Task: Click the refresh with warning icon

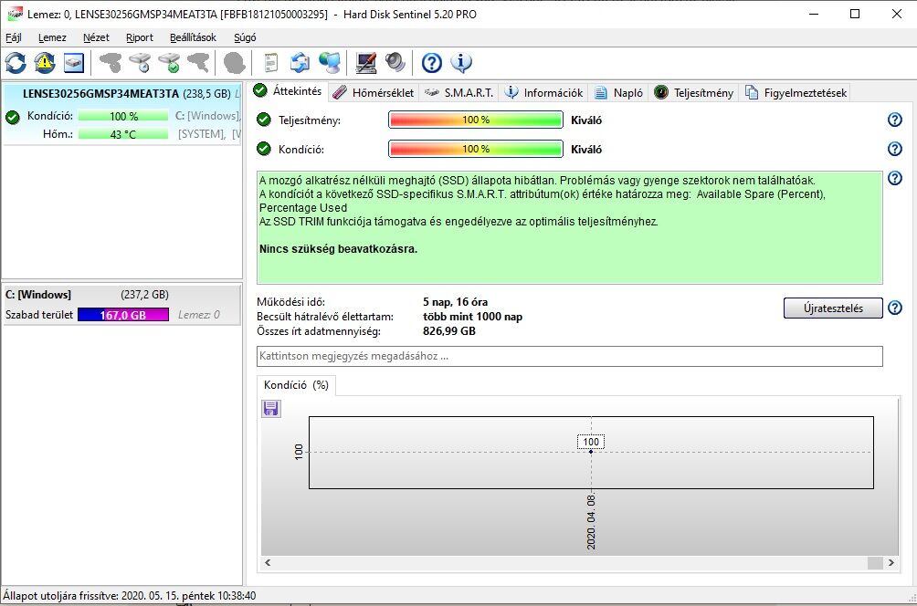Action: pyautogui.click(x=45, y=63)
